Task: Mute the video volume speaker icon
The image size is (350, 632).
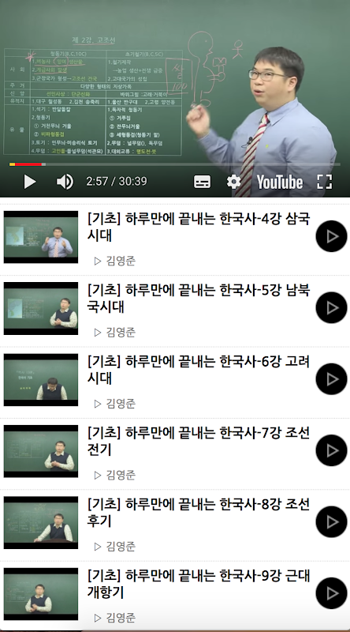Action: click(65, 182)
